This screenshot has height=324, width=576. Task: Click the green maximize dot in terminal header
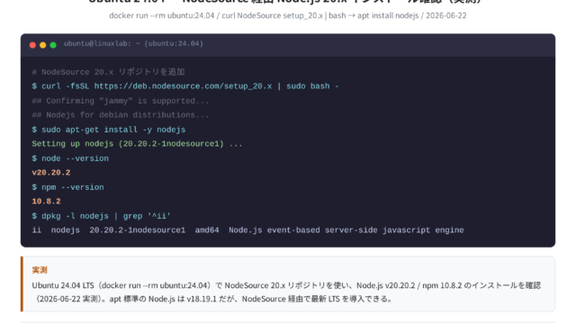53,45
